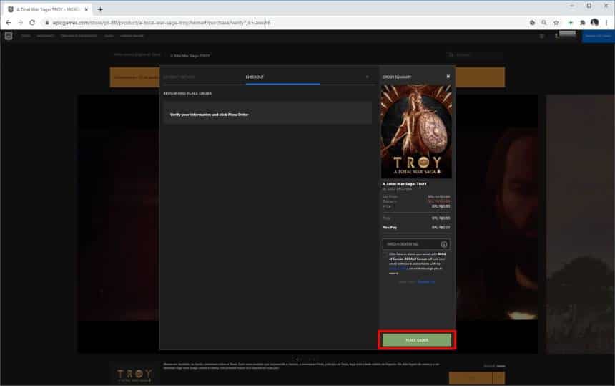Click the store search field
The image size is (615, 386).
tap(475, 55)
